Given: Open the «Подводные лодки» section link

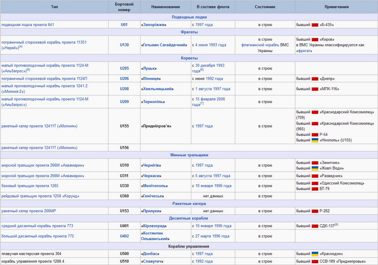Looking at the screenshot, I should (189, 17).
